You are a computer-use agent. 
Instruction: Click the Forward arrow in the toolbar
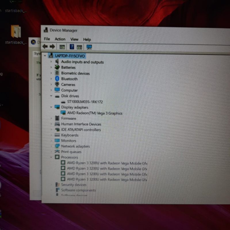52,47
